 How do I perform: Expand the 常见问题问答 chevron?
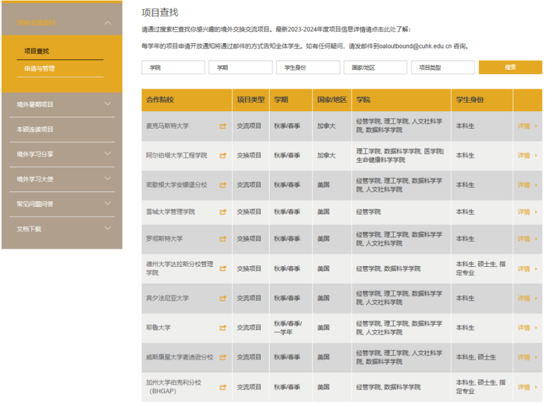108,203
